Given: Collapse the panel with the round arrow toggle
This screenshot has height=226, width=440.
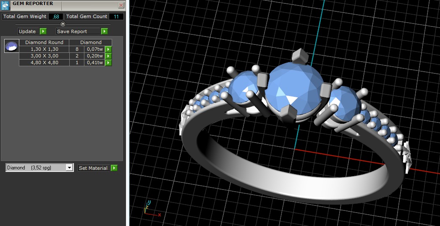Looking at the screenshot, I should [63, 24].
